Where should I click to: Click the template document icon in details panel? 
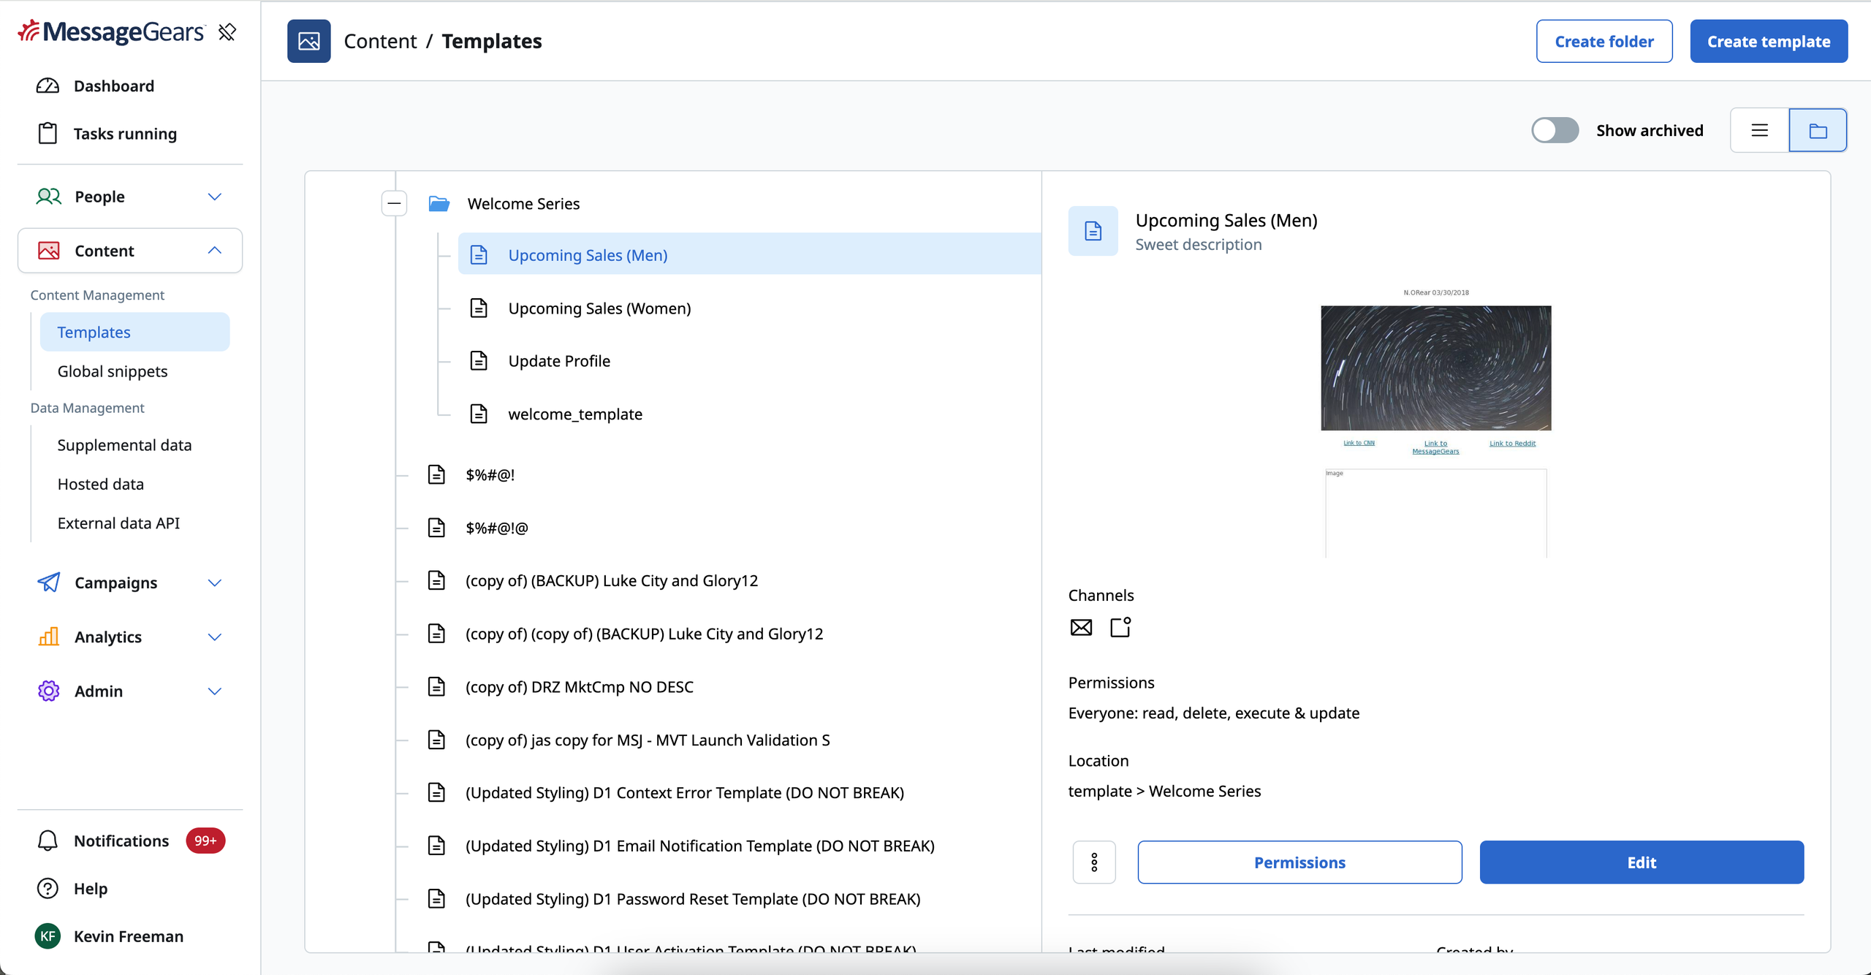[1093, 231]
